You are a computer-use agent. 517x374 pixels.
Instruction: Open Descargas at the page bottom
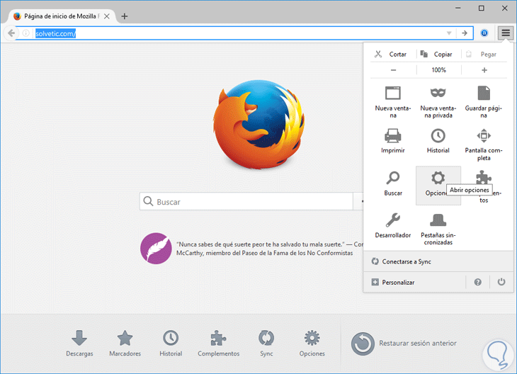pos(79,344)
